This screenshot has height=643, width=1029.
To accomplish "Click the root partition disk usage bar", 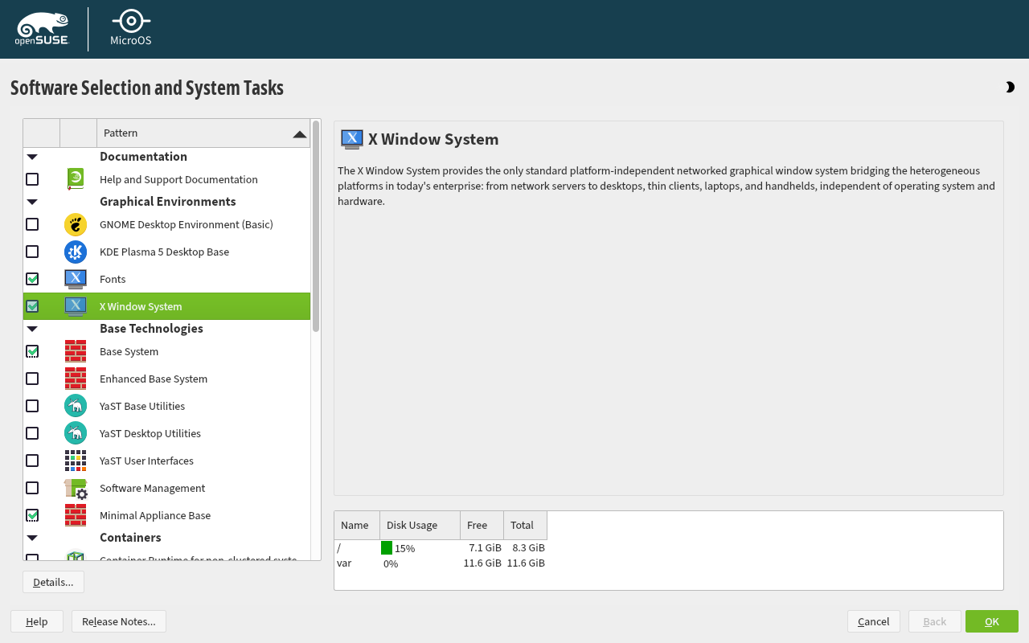I will (x=387, y=548).
